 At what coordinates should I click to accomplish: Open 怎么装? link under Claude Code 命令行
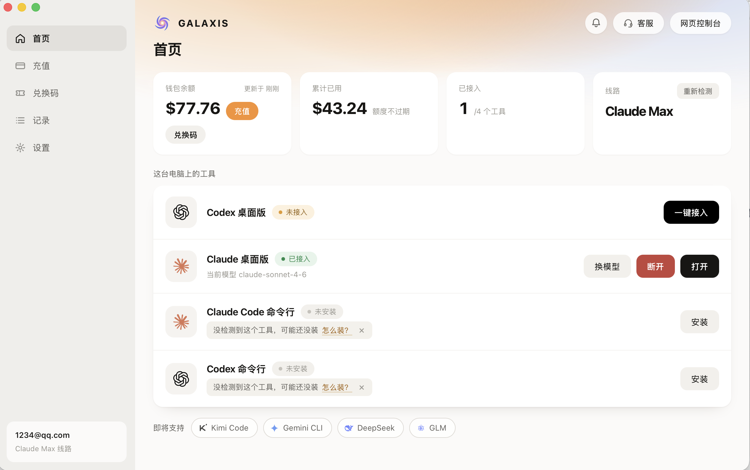337,331
